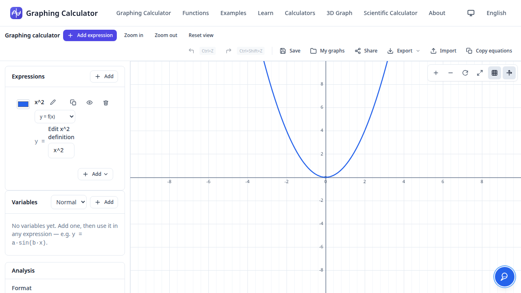Share the current graph
Image resolution: width=521 pixels, height=293 pixels.
(366, 51)
